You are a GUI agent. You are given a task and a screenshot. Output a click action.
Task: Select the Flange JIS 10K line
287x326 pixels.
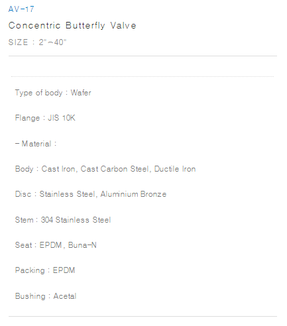point(45,118)
